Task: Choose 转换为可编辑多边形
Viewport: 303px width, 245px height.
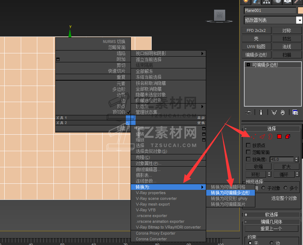Action: (x=231, y=193)
